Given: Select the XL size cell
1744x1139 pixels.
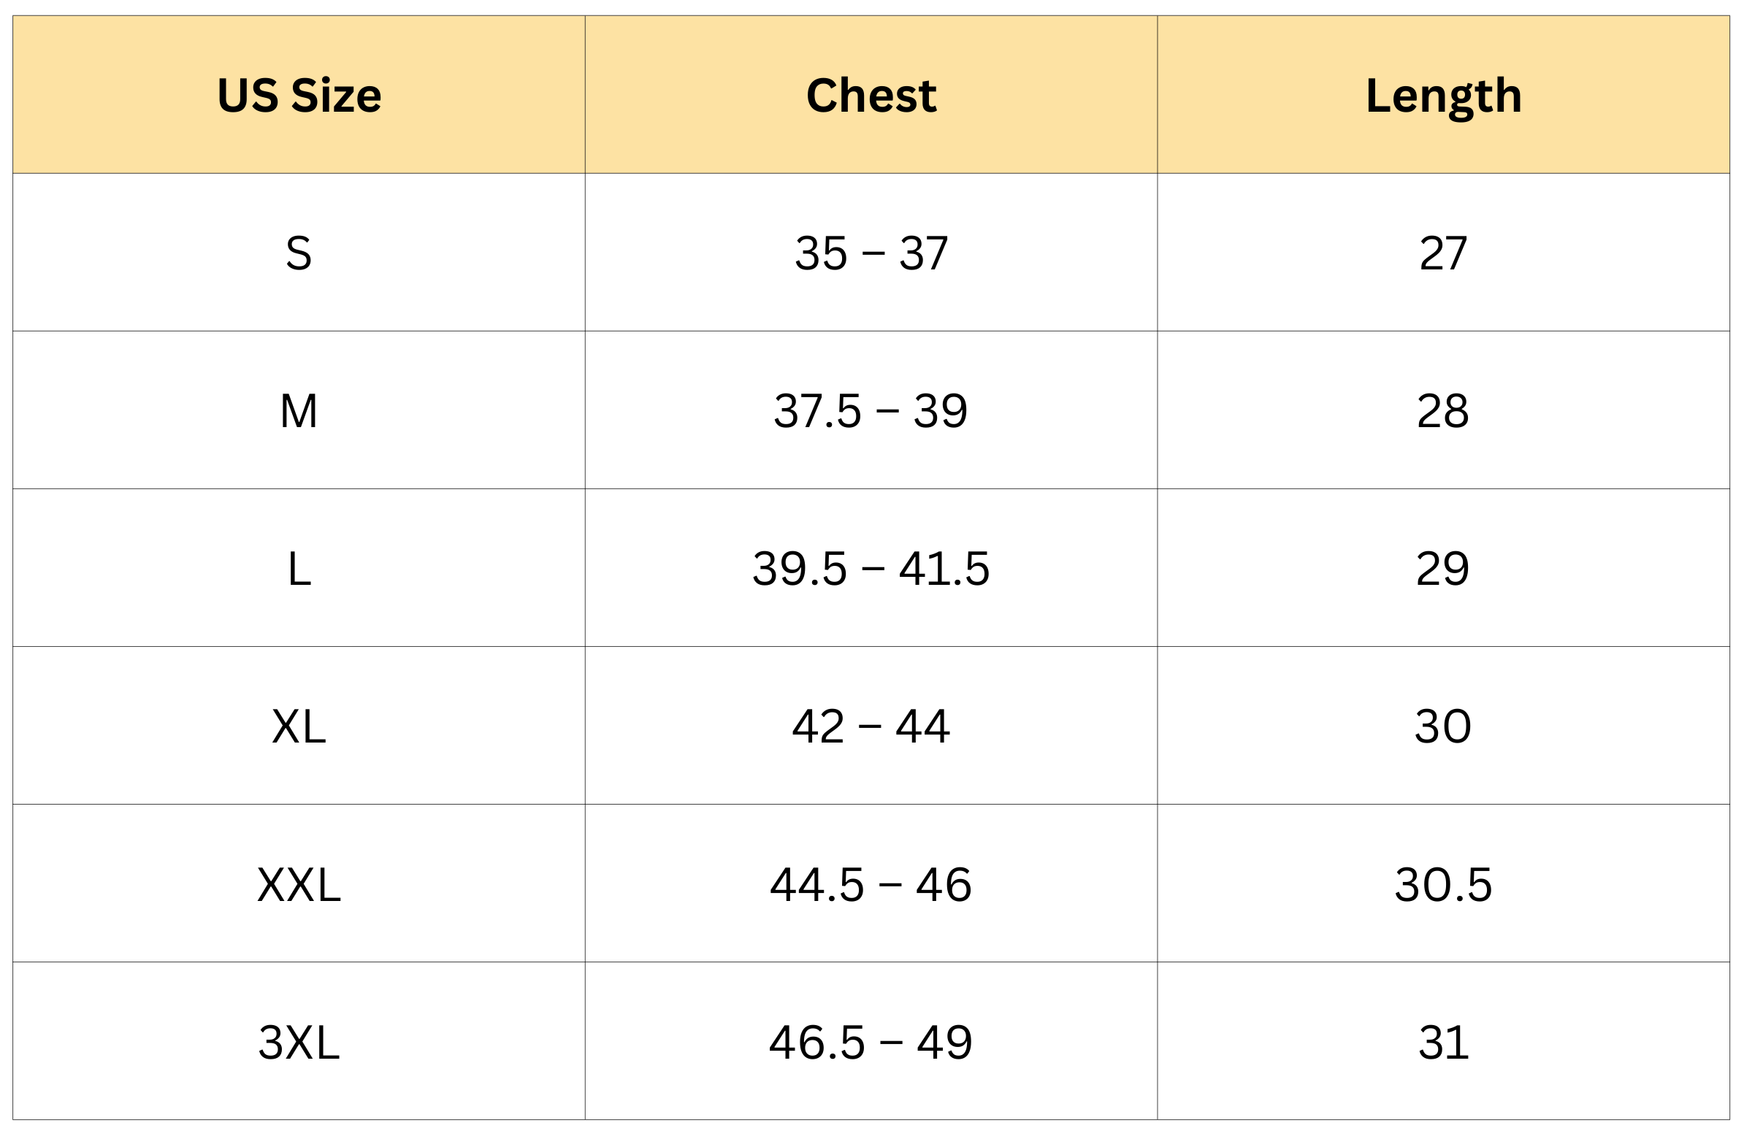Looking at the screenshot, I should (x=299, y=726).
